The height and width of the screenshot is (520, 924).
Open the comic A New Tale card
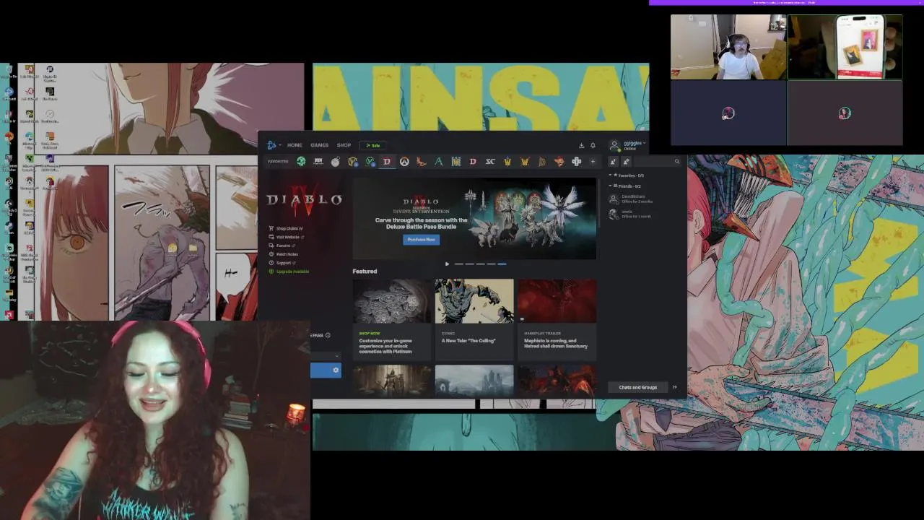point(474,318)
